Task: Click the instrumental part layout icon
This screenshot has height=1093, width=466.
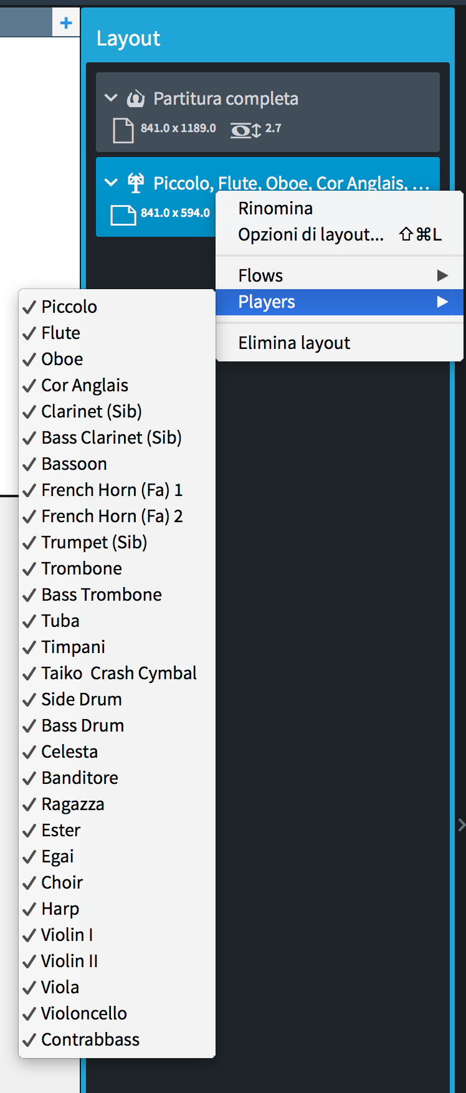Action: click(x=135, y=183)
